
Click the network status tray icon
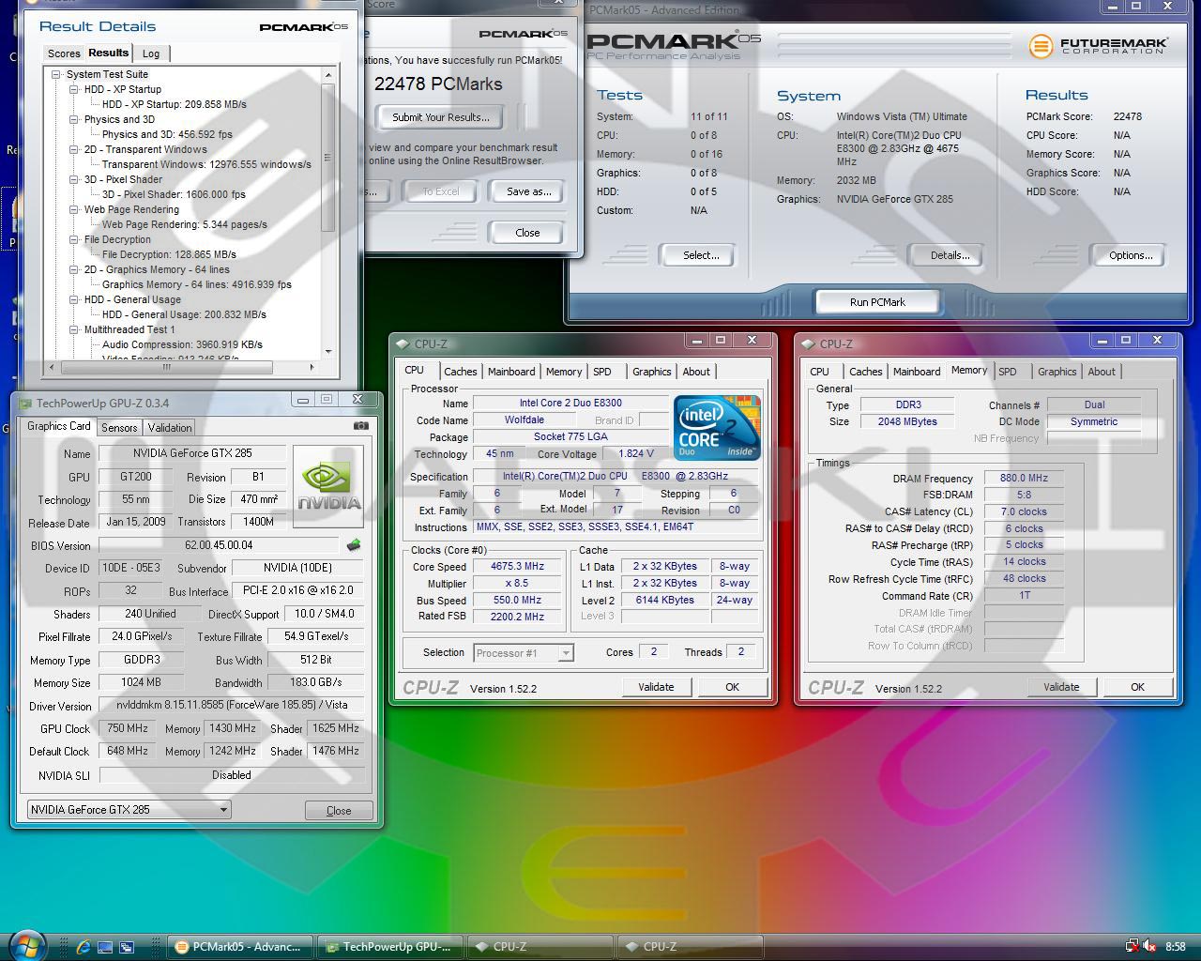pyautogui.click(x=1132, y=947)
